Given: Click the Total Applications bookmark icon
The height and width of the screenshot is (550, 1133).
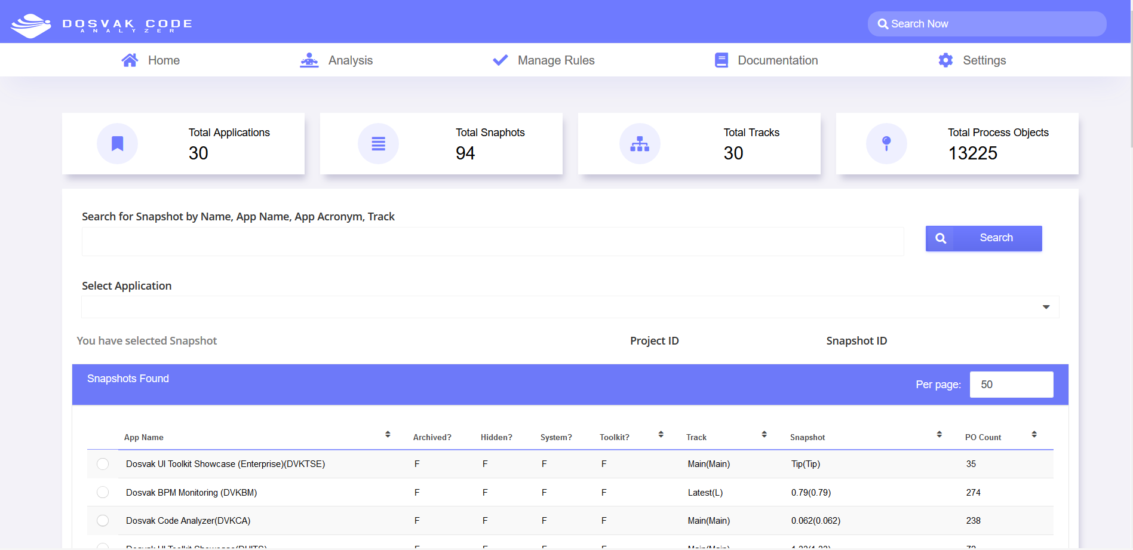Looking at the screenshot, I should 117,143.
